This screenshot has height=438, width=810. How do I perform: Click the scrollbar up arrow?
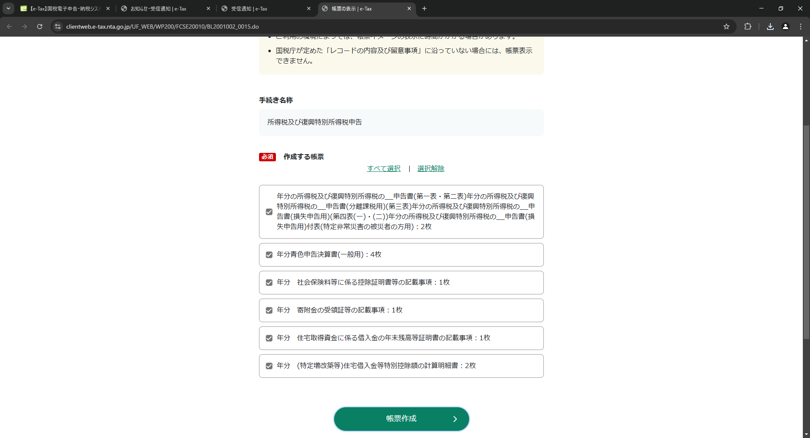point(806,40)
